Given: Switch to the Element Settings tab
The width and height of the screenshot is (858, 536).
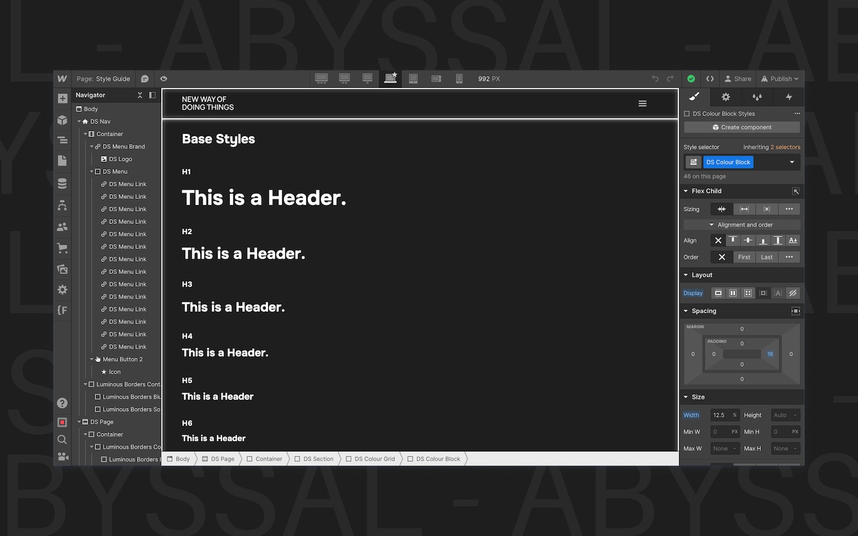Looking at the screenshot, I should 726,97.
